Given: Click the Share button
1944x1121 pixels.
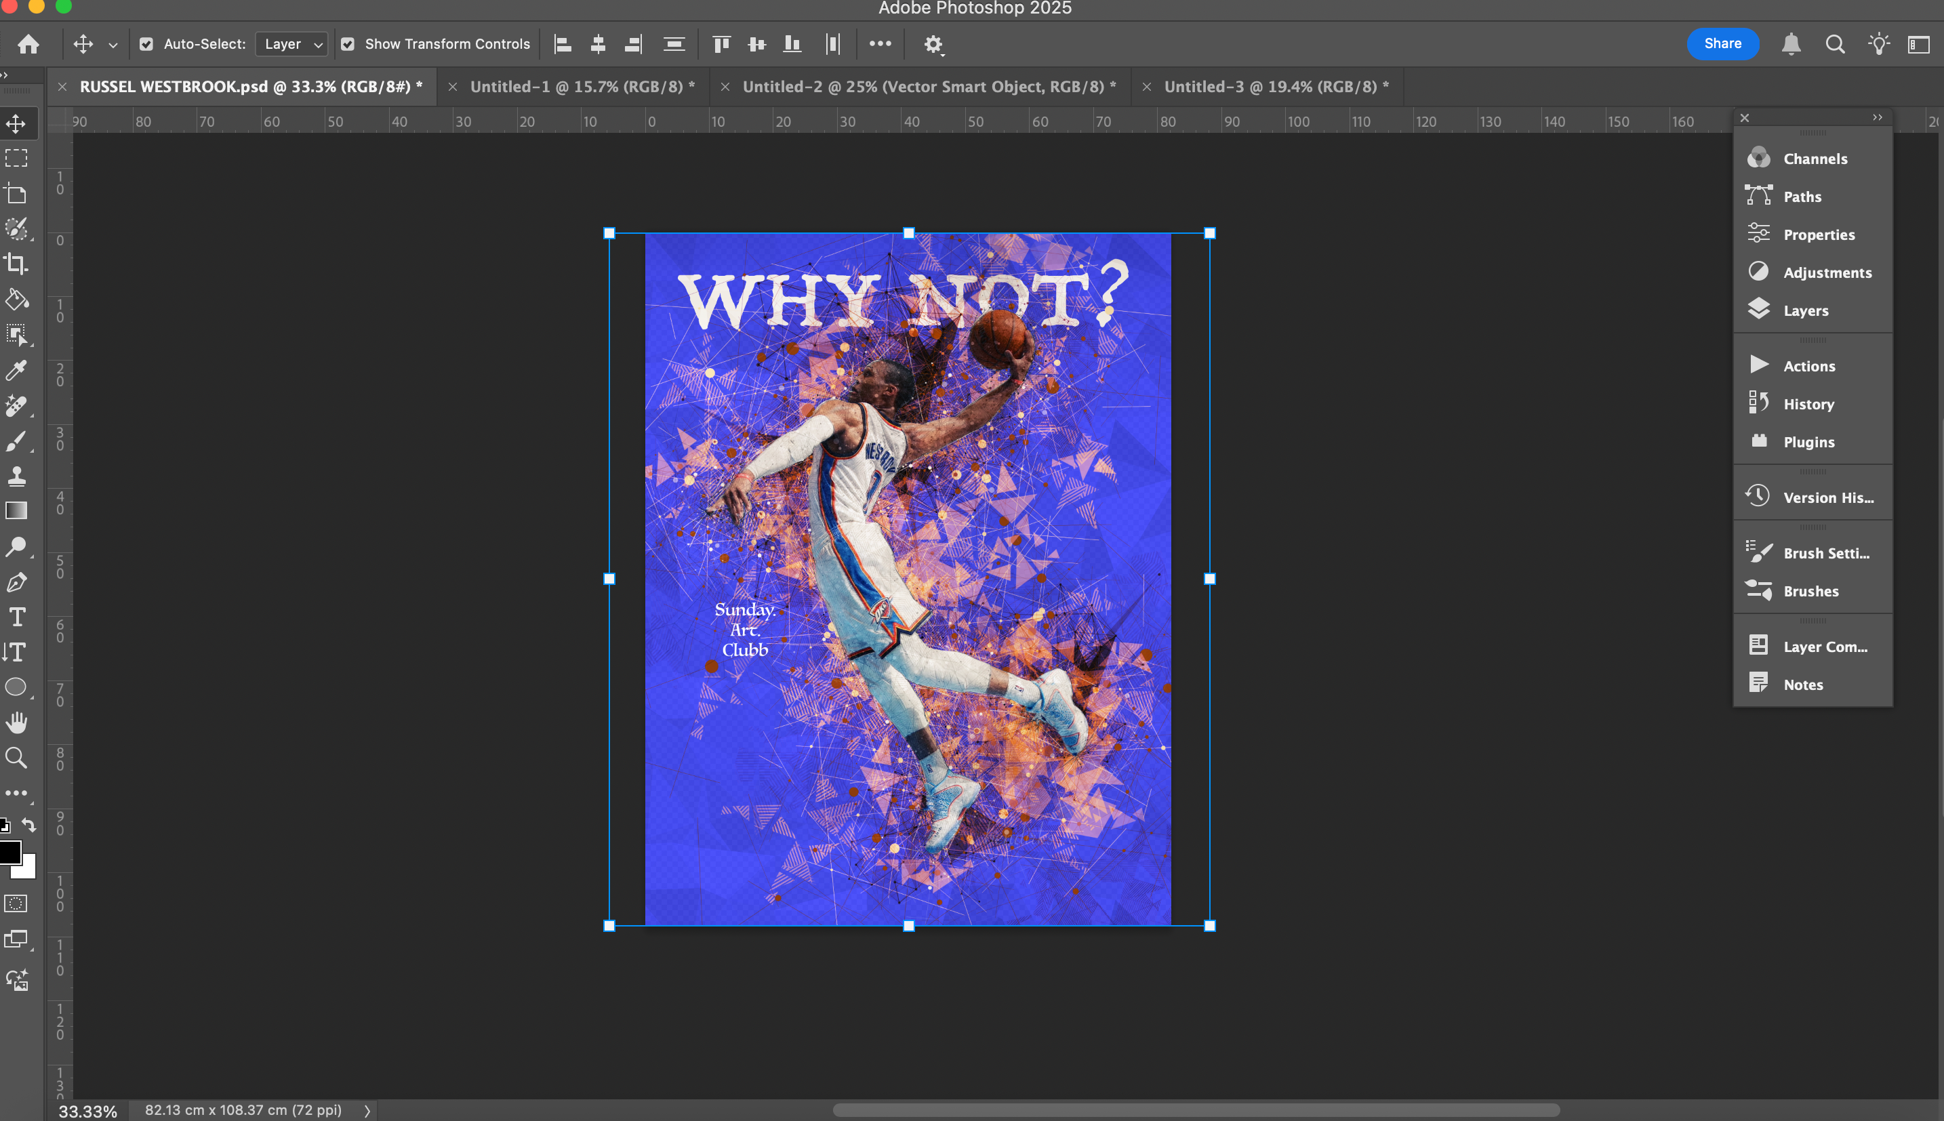Looking at the screenshot, I should click(x=1722, y=44).
